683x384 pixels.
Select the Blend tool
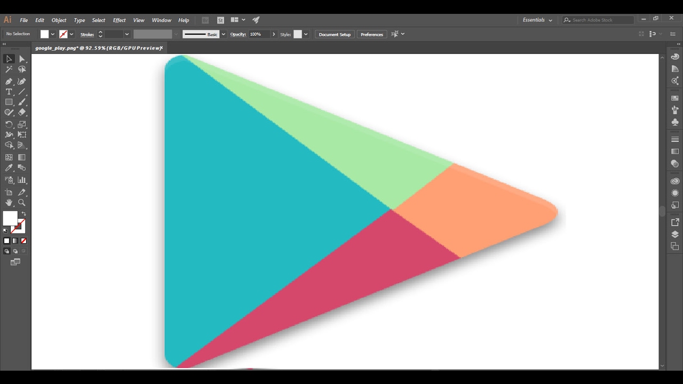pyautogui.click(x=22, y=167)
